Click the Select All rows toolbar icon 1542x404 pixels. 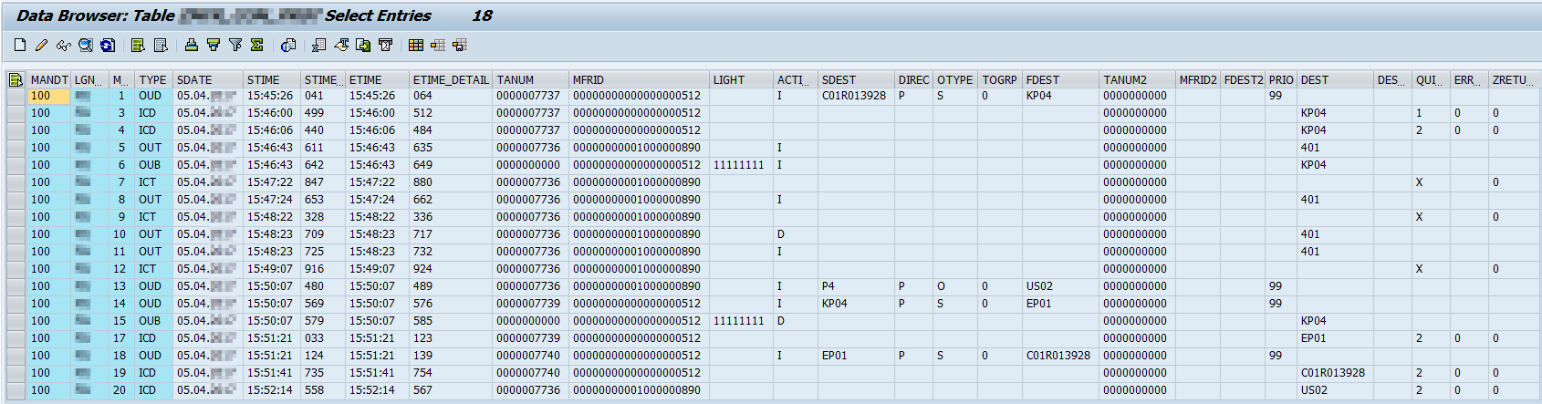[138, 45]
